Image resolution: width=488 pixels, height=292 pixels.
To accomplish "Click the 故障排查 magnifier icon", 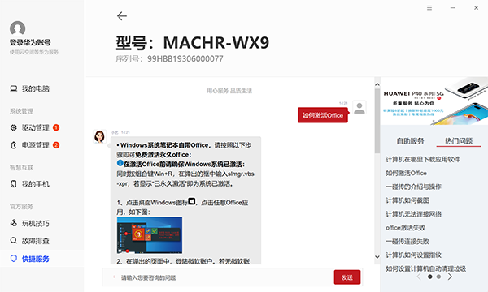I will pyautogui.click(x=14, y=240).
